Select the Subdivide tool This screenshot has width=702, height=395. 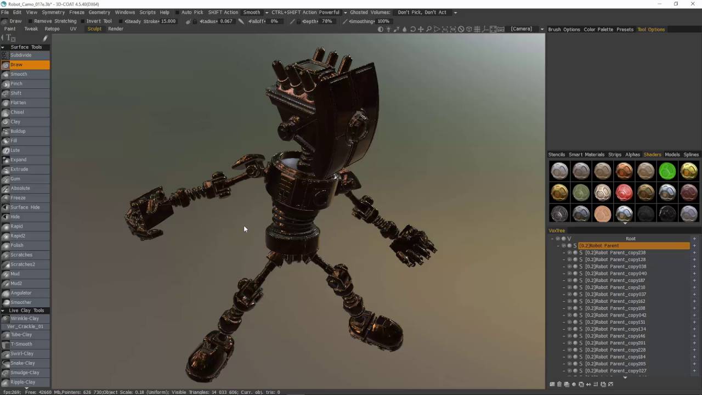point(25,55)
